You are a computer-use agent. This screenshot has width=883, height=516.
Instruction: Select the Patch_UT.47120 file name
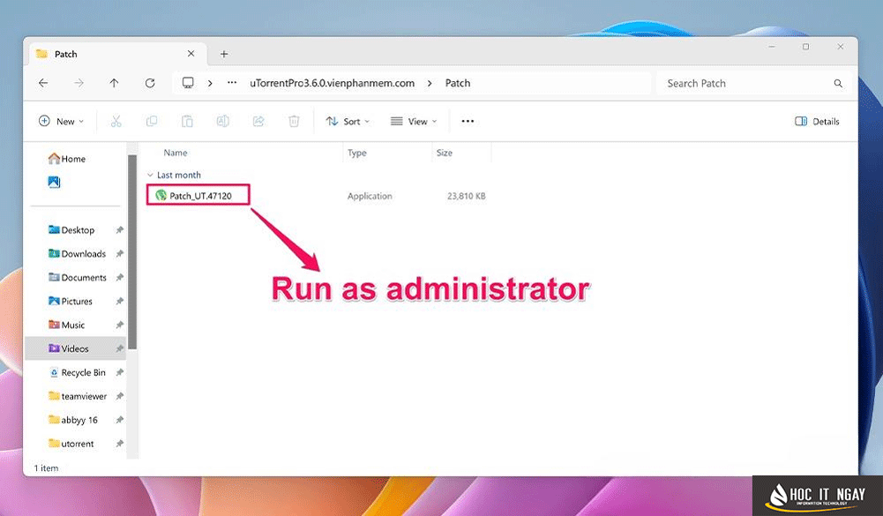pyautogui.click(x=200, y=196)
